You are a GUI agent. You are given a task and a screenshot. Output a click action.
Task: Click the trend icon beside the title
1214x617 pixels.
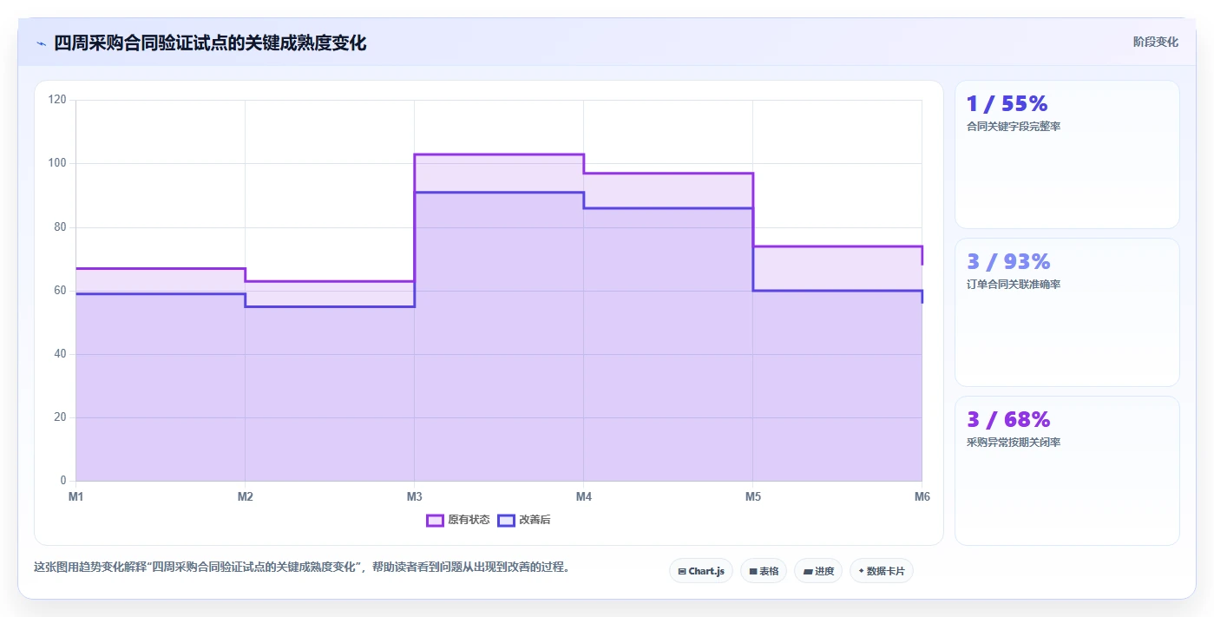point(41,43)
